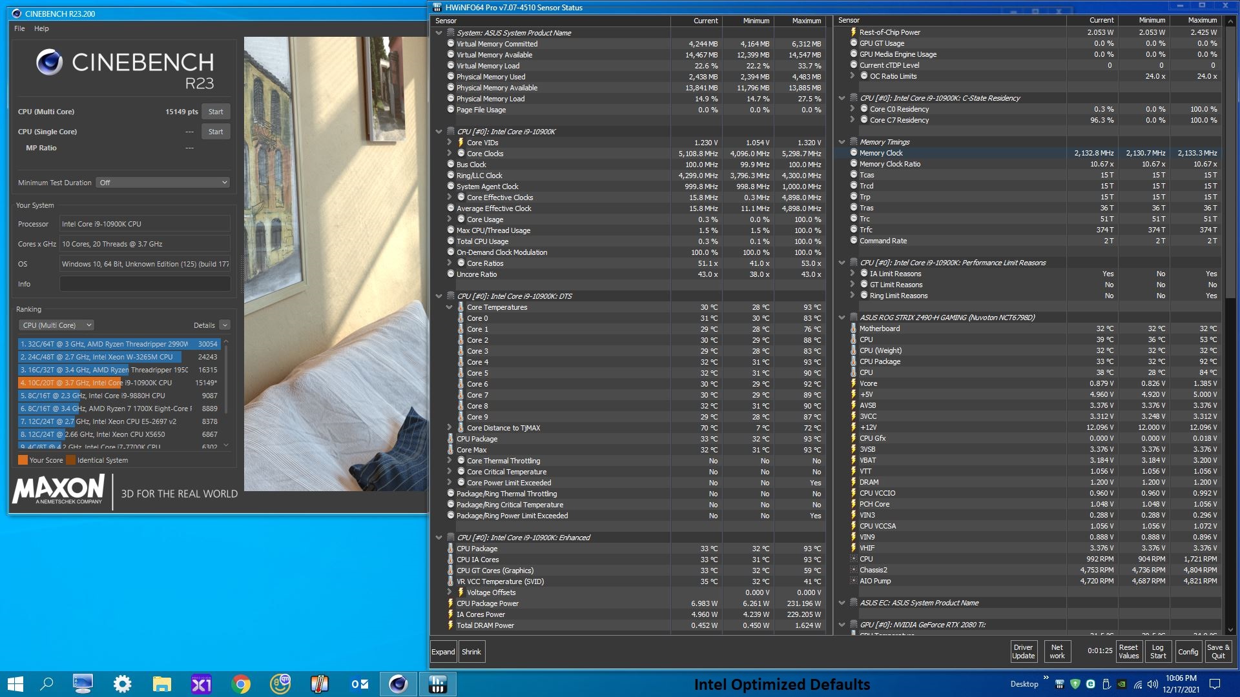Open the Cinebench File menu
Screen dimensions: 1240x697
19,28
